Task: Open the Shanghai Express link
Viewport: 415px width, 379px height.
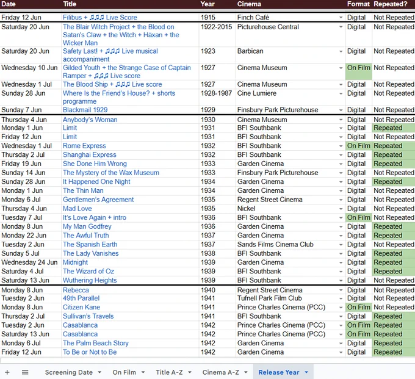Action: pos(90,155)
